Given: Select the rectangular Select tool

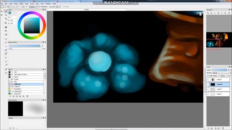Looking at the screenshot, I should tap(6, 39).
